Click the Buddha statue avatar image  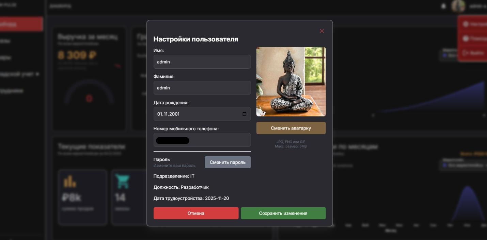291,82
